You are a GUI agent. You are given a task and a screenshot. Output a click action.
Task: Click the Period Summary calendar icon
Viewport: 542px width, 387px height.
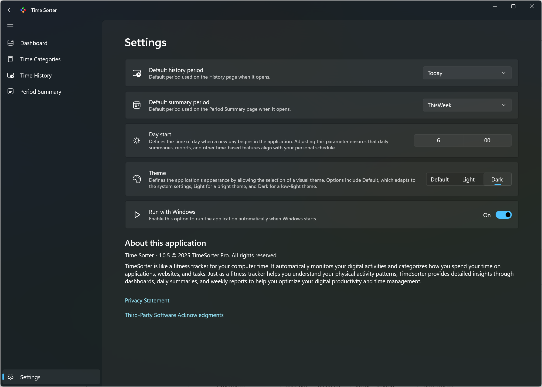click(11, 92)
